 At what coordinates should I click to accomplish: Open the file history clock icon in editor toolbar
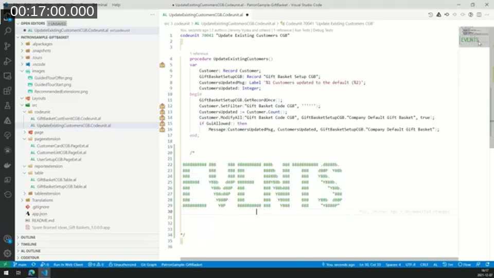(430, 15)
